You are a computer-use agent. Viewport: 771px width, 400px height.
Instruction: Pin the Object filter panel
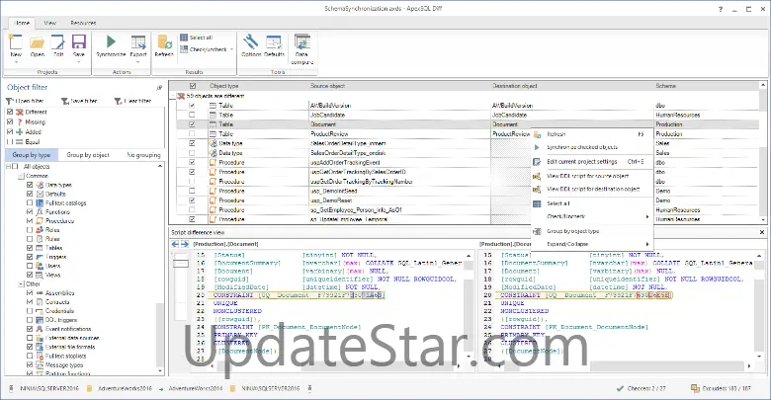pos(159,88)
